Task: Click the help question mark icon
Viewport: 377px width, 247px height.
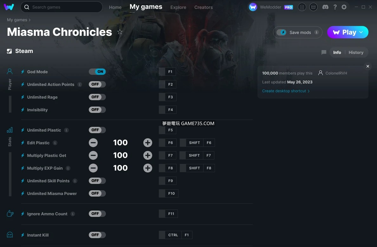Action: [x=335, y=7]
